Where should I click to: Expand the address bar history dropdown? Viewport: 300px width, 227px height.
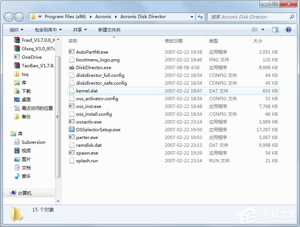point(191,17)
